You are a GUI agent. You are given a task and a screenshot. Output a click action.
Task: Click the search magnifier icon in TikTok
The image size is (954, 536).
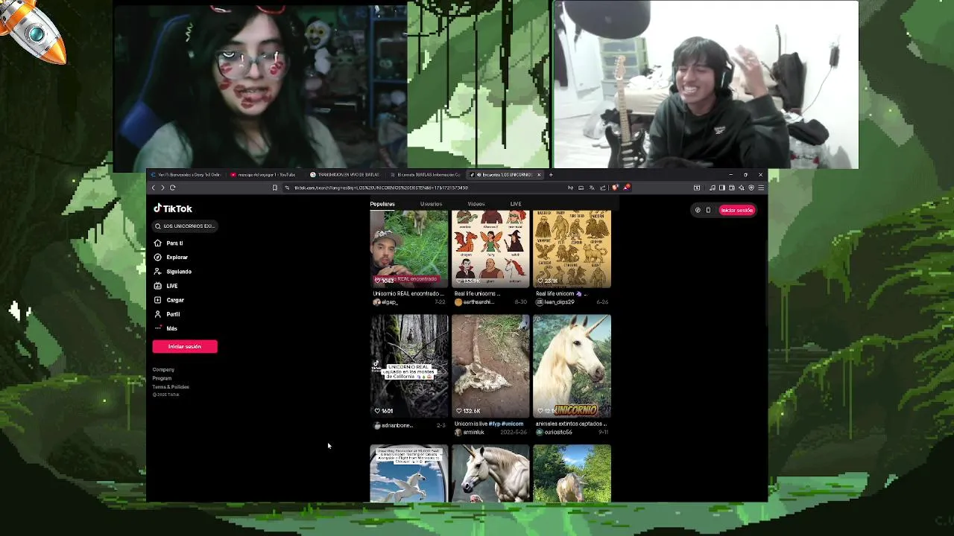click(158, 226)
